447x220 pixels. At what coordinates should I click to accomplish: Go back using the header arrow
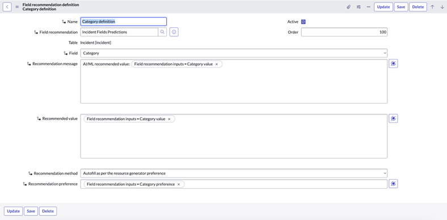[x=7, y=7]
